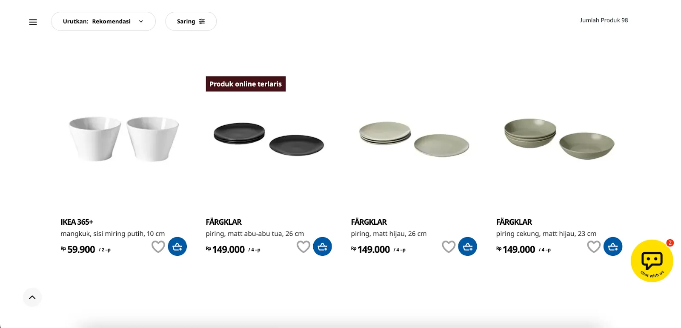Favorite the IKEA 365+ white bowl
This screenshot has height=328, width=681.
click(158, 246)
